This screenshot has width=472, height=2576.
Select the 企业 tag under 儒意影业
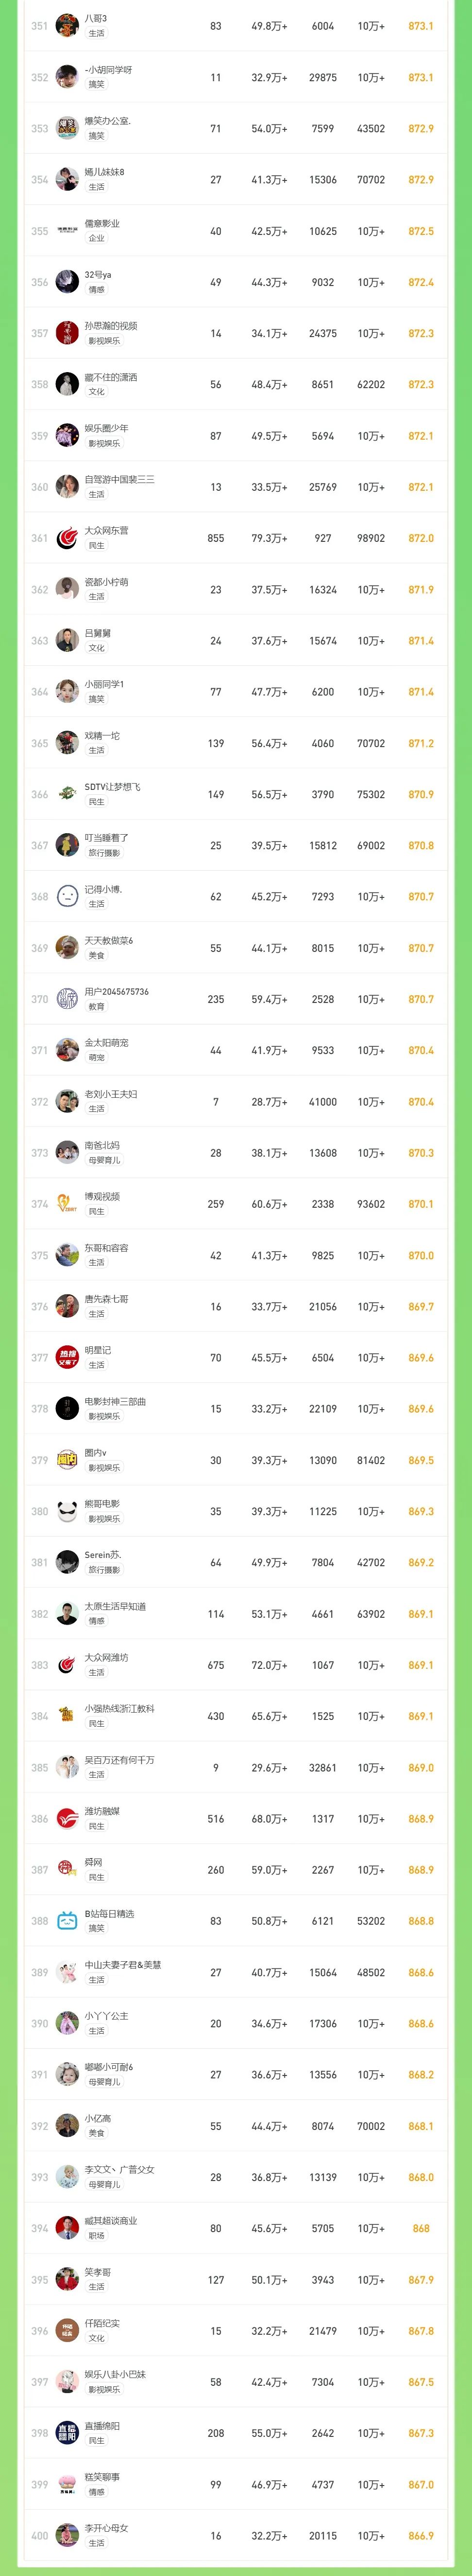coord(97,238)
